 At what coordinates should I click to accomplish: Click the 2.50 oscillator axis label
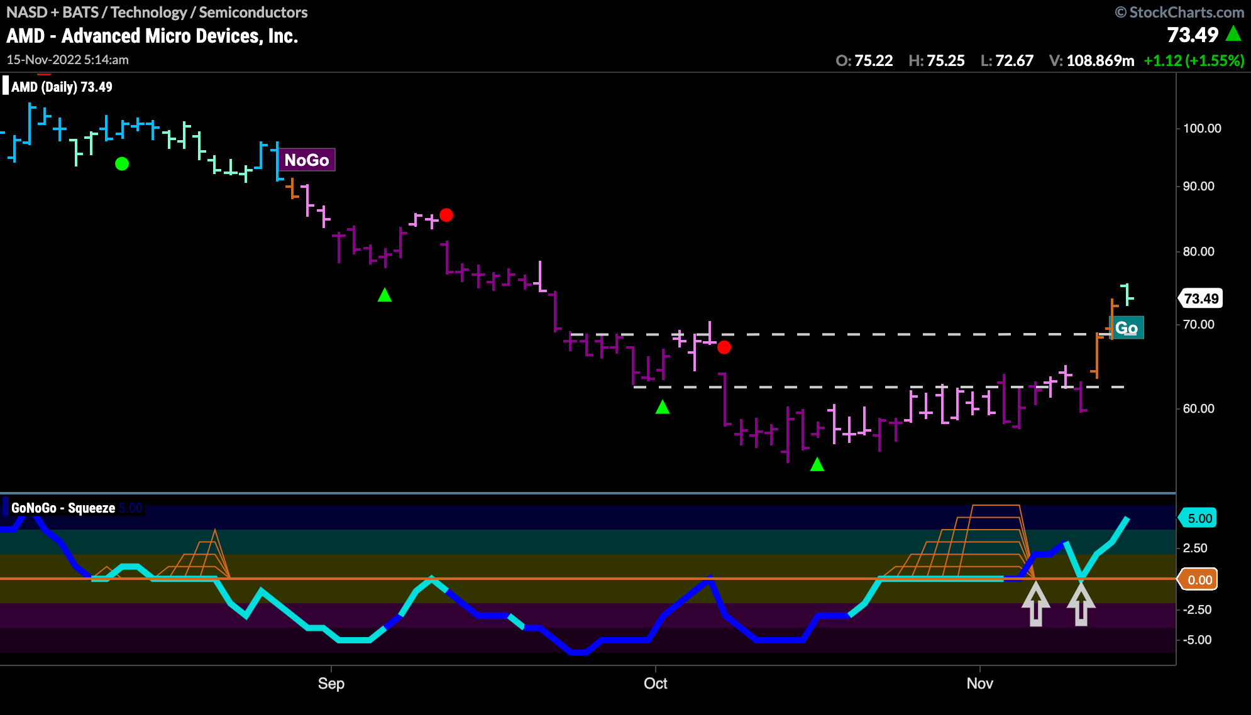click(x=1195, y=548)
